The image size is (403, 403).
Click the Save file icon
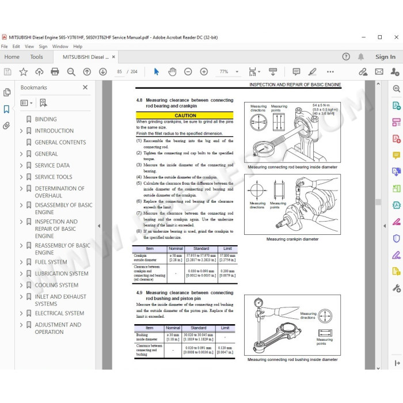coord(7,72)
